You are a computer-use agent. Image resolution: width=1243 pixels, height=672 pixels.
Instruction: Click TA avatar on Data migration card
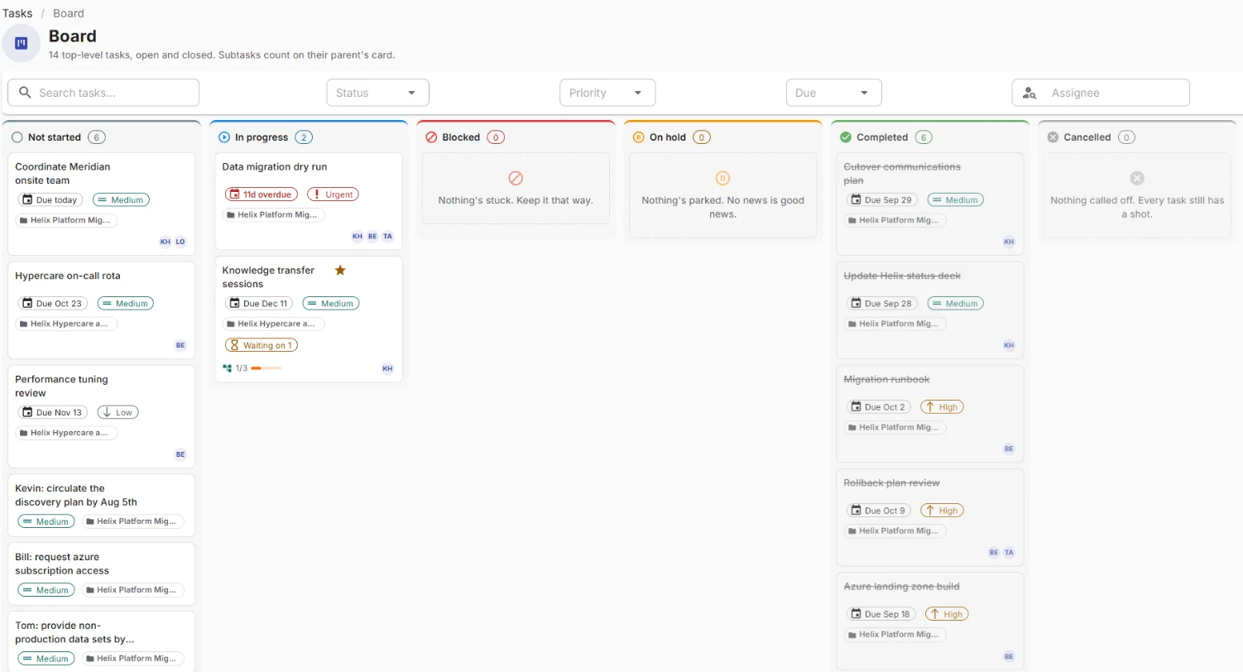(x=387, y=236)
